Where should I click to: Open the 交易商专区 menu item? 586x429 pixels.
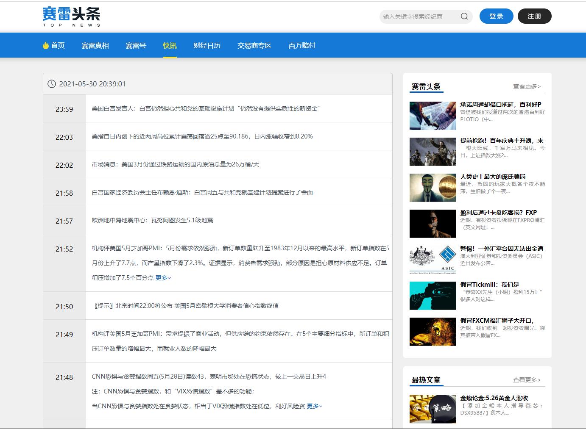click(254, 45)
